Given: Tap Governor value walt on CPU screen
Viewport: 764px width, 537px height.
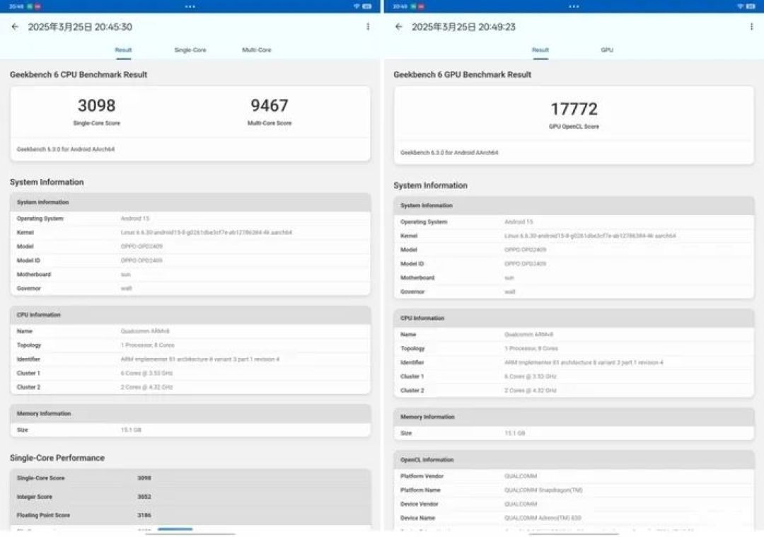Looking at the screenshot, I should tap(126, 289).
